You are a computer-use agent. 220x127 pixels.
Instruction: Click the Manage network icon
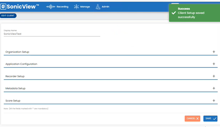(x=76, y=7)
